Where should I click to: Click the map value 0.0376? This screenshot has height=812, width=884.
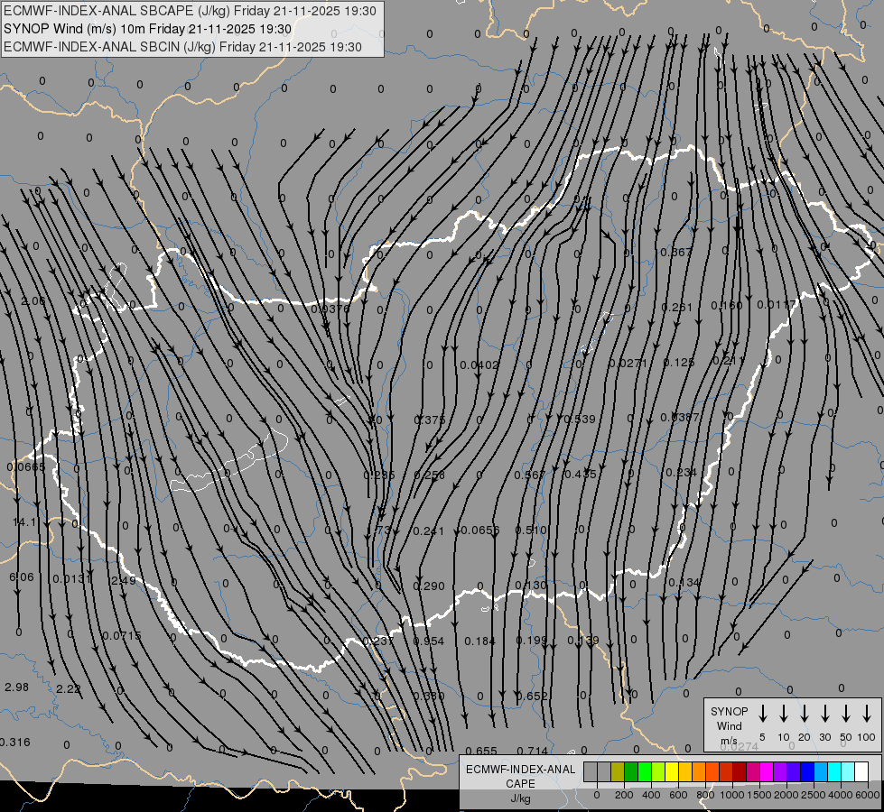330,309
